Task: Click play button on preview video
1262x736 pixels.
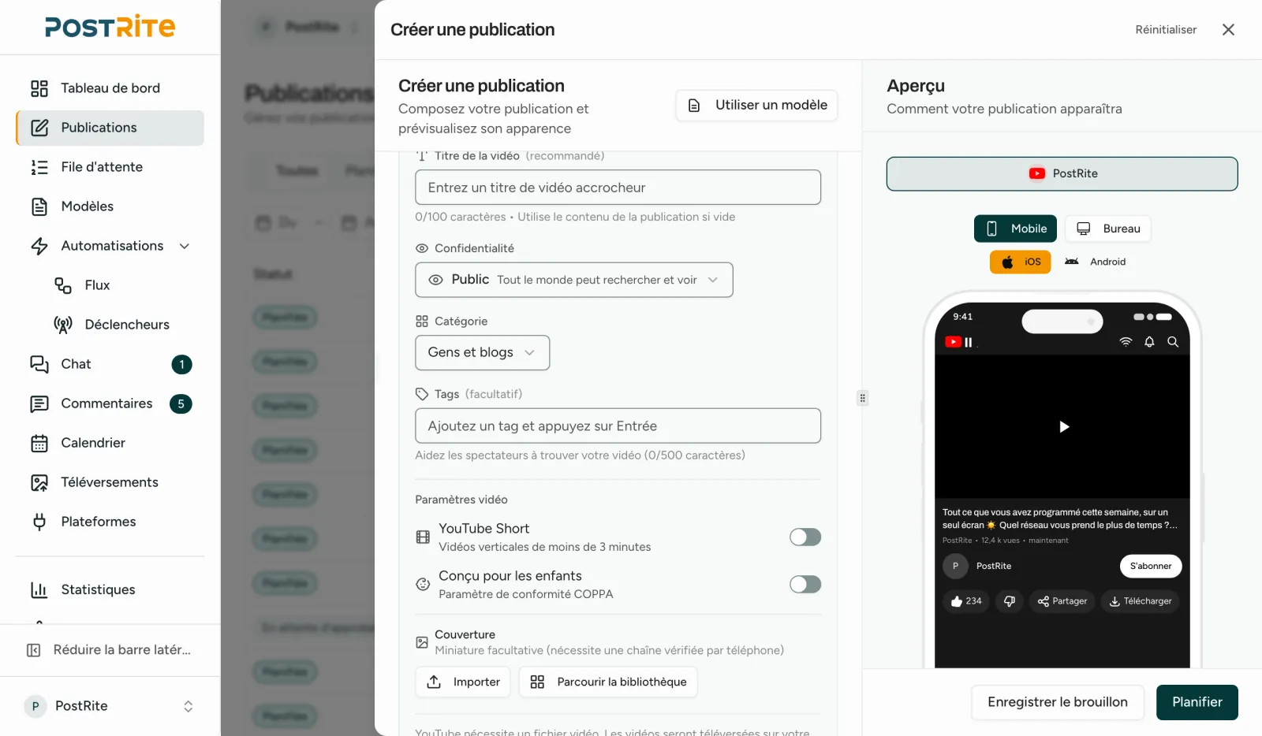Action: point(1063,426)
